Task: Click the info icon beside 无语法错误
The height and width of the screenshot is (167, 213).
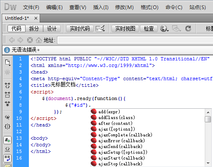Action: [7, 50]
